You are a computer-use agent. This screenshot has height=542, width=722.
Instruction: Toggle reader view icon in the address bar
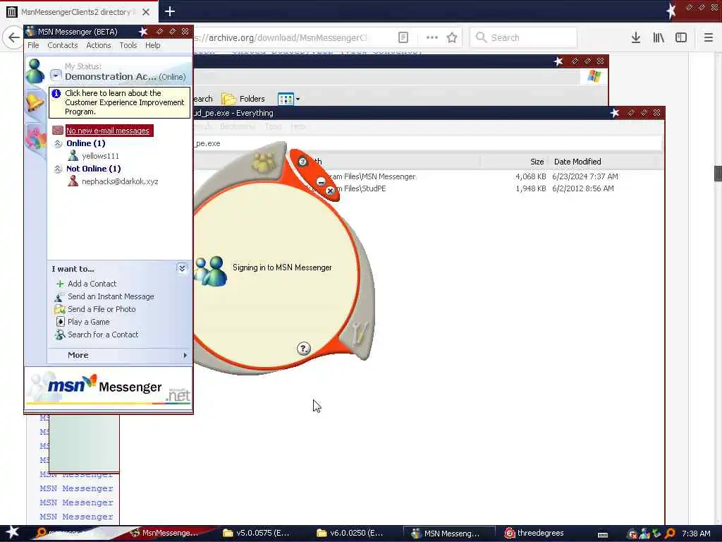point(403,38)
